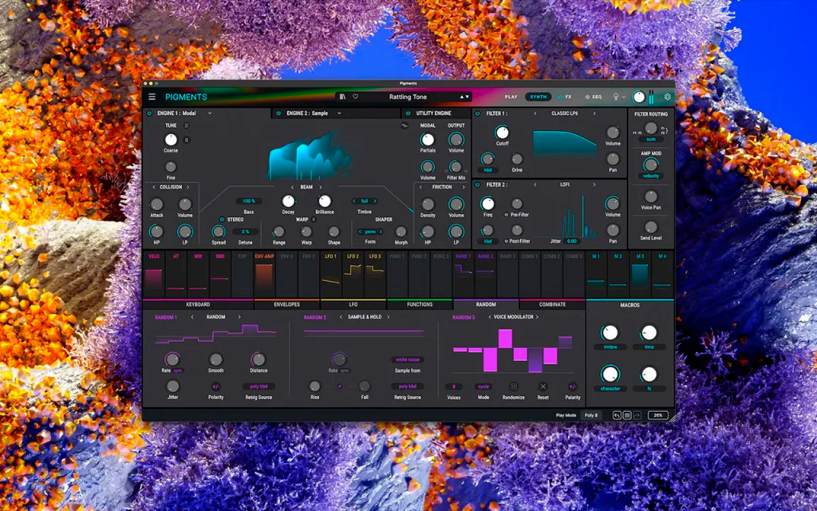Switch to the SYNTH view tab
This screenshot has width=817, height=511.
(539, 97)
